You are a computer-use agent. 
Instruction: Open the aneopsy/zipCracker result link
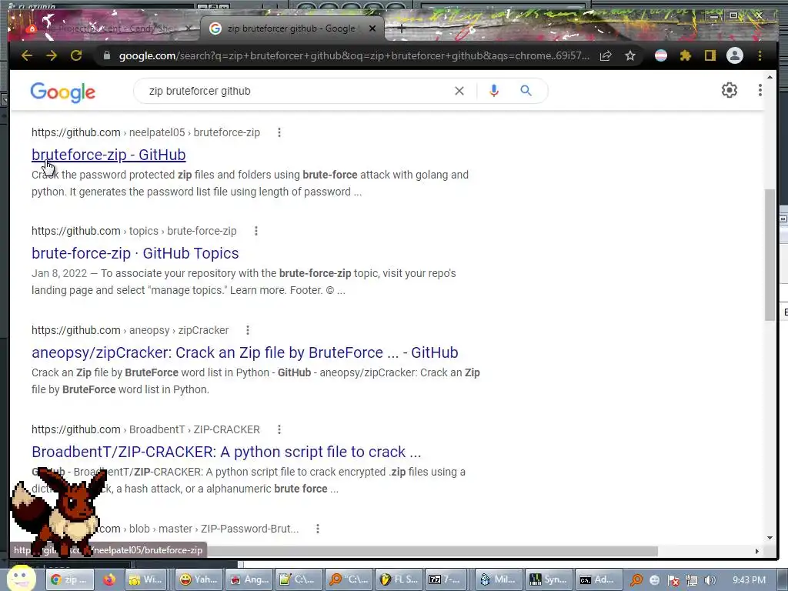click(245, 352)
